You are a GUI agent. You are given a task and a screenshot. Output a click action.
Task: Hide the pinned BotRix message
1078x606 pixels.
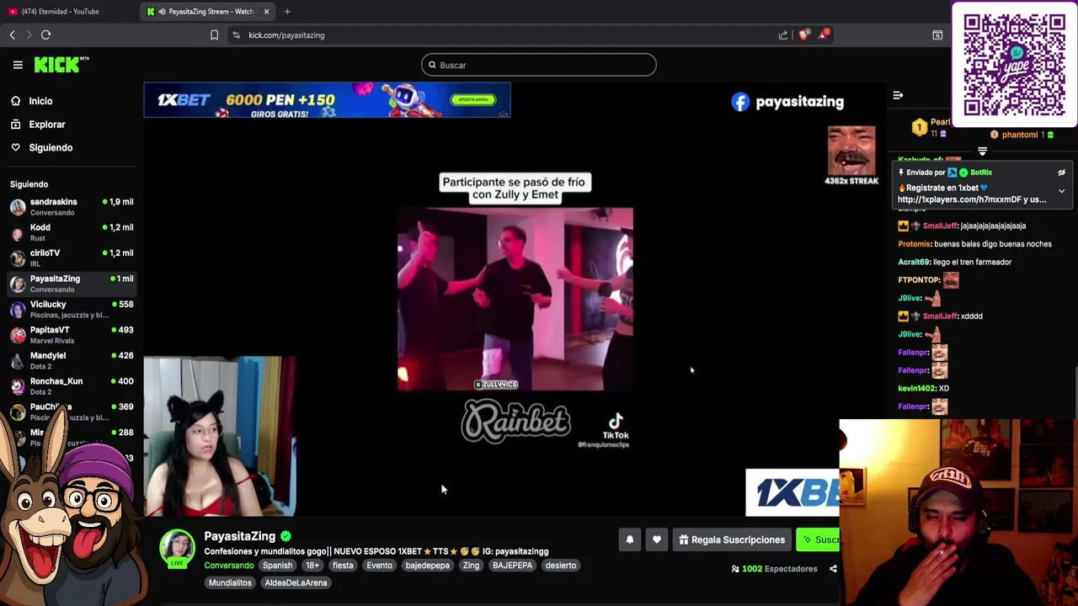pos(1061,173)
